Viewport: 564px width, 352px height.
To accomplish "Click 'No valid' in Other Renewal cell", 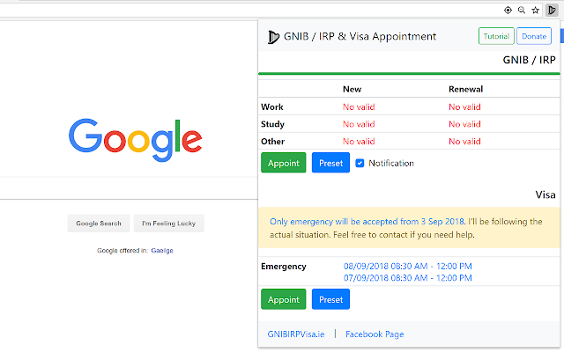I will pyautogui.click(x=464, y=141).
